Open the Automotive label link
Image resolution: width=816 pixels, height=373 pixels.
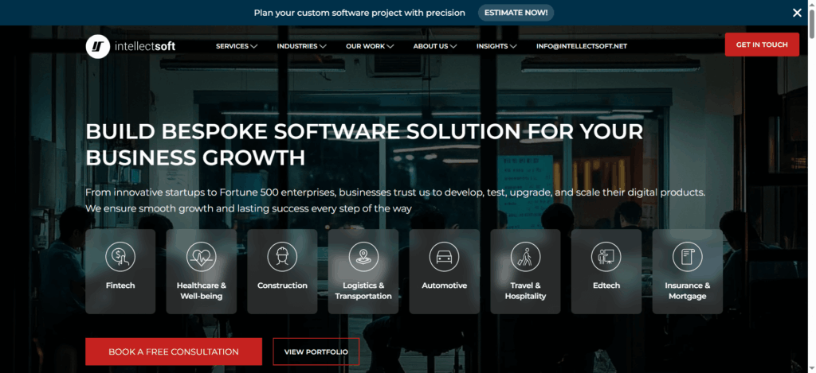(x=445, y=286)
